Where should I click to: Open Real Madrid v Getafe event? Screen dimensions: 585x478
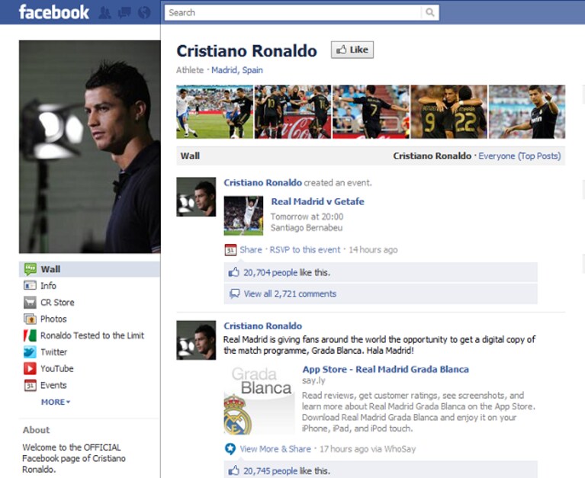[x=317, y=201]
